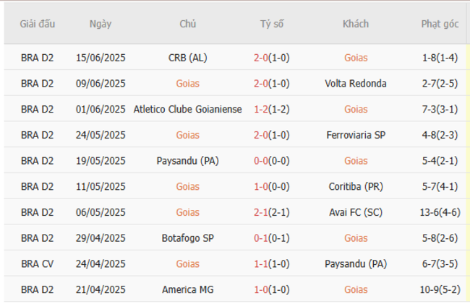Open the 2-1(2-1) score against Avai FC

[272, 213]
